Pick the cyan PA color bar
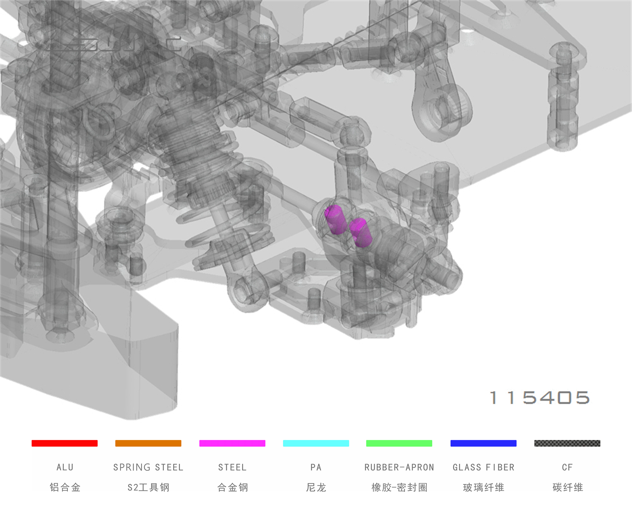632x507 pixels. [x=316, y=443]
